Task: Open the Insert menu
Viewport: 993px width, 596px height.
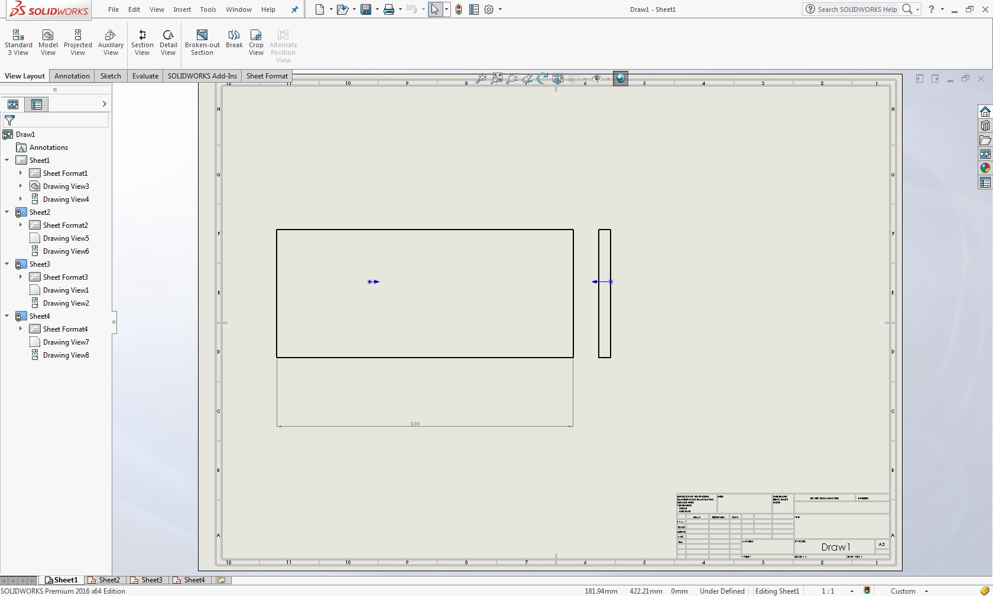Action: [x=182, y=9]
